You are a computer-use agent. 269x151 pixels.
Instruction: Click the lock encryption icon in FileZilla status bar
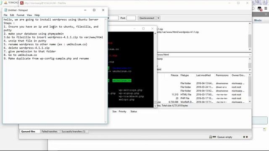(x=210, y=137)
